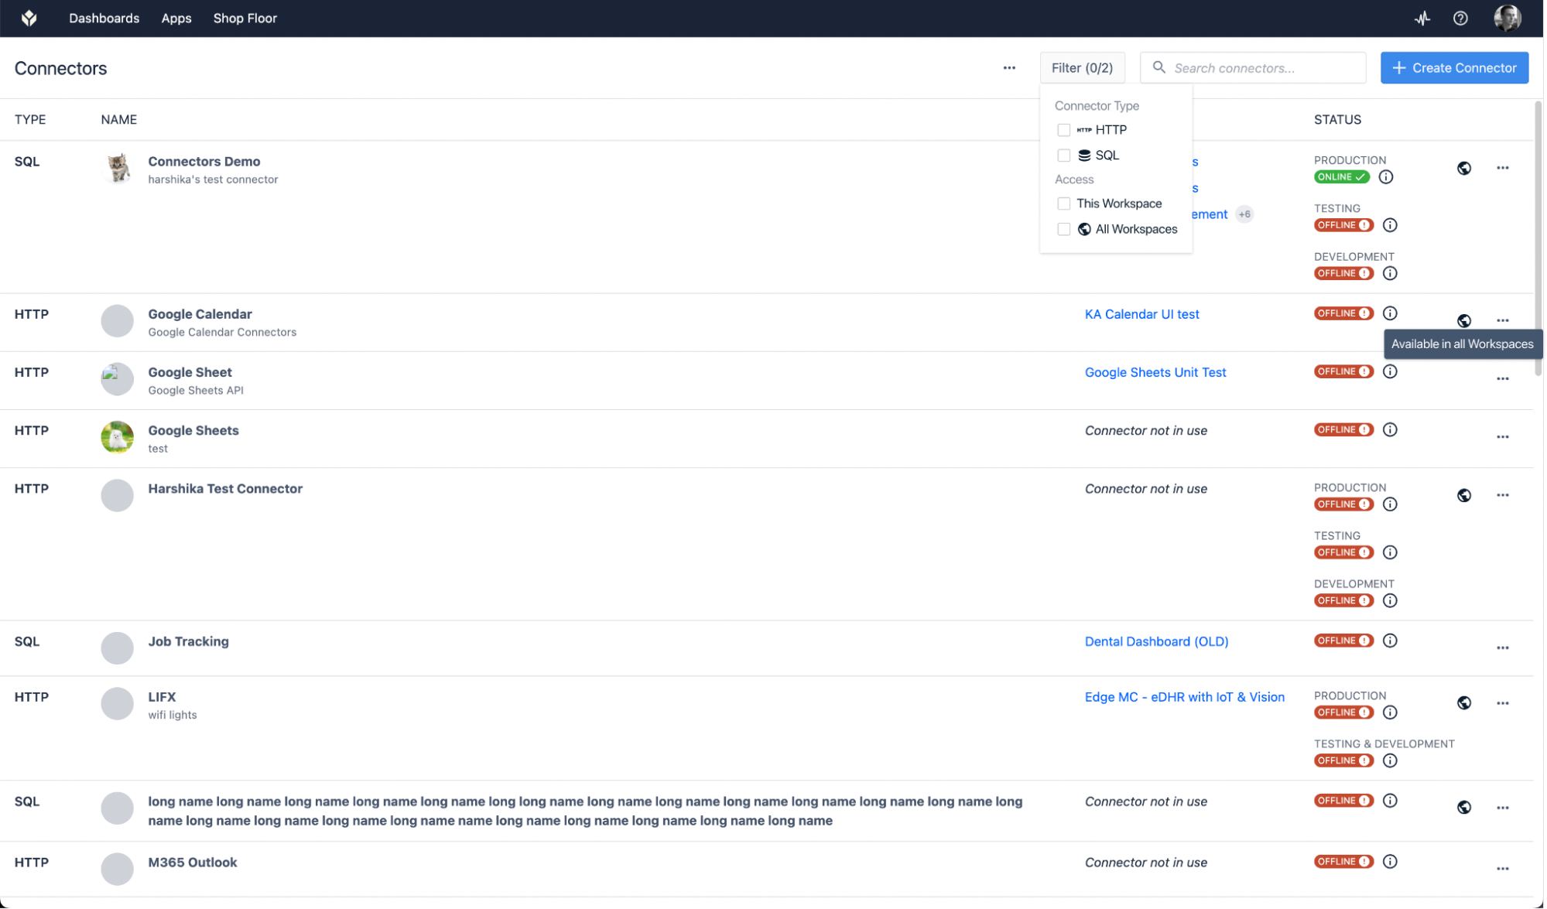Open the Dashboards menu
The image size is (1547, 909).
104,18
